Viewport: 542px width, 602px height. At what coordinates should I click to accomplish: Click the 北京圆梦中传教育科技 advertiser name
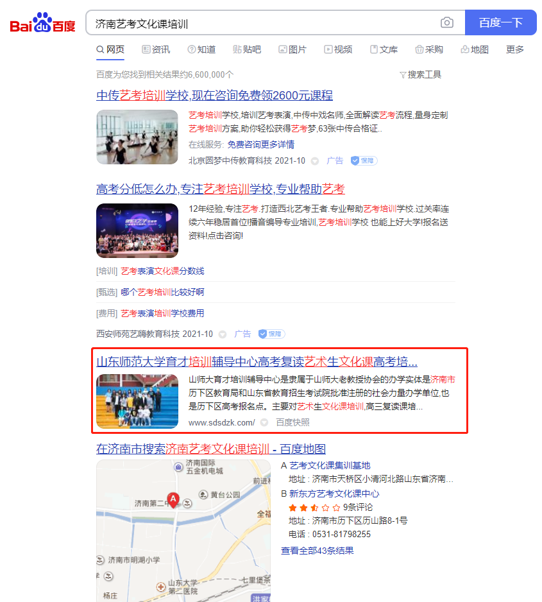point(230,161)
